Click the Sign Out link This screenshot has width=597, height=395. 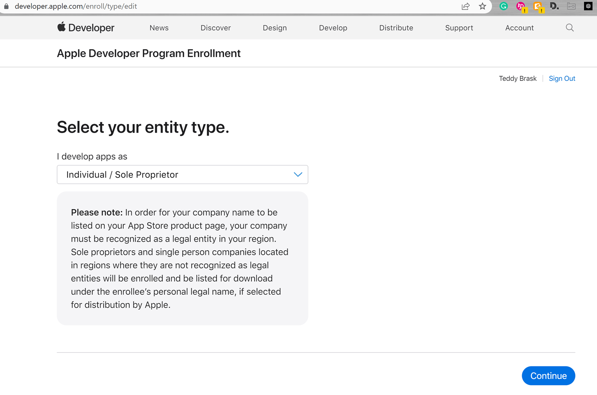tap(562, 78)
